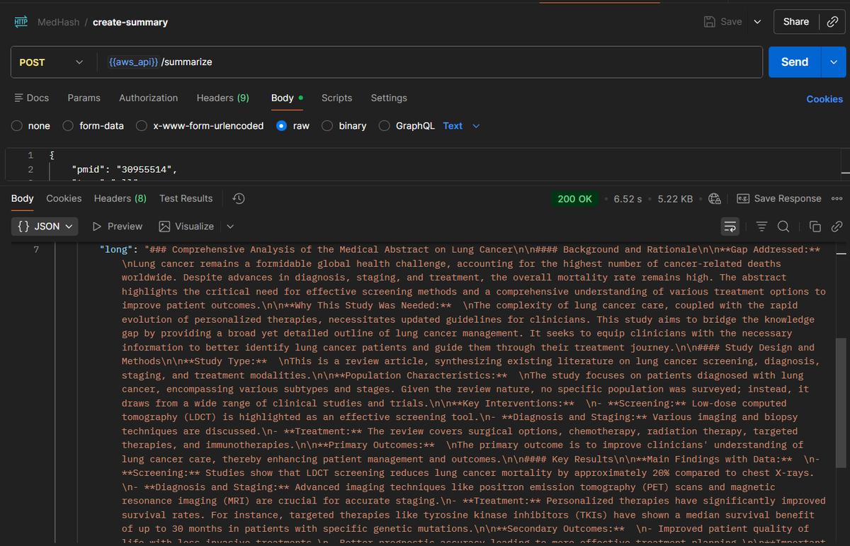This screenshot has width=850, height=546.
Task: Click the response link chain icon
Action: point(837,227)
